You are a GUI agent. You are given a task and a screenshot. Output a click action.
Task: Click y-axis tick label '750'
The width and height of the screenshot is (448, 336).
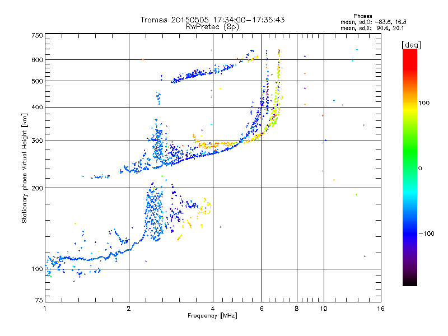(x=37, y=35)
